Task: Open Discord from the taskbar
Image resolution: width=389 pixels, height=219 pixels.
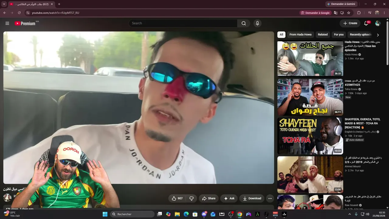Action: 204,214
